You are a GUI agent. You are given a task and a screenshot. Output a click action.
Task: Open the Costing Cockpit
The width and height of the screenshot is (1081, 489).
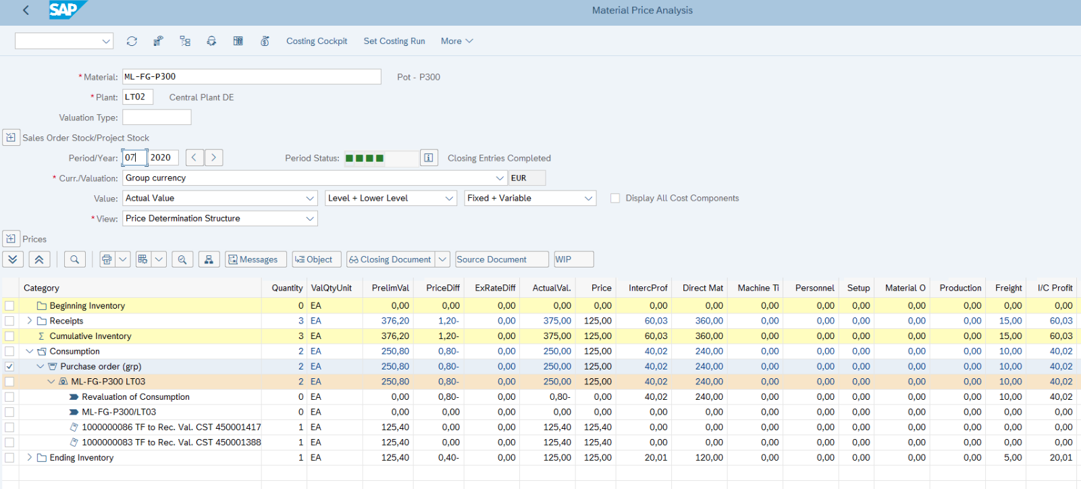pyautogui.click(x=317, y=41)
